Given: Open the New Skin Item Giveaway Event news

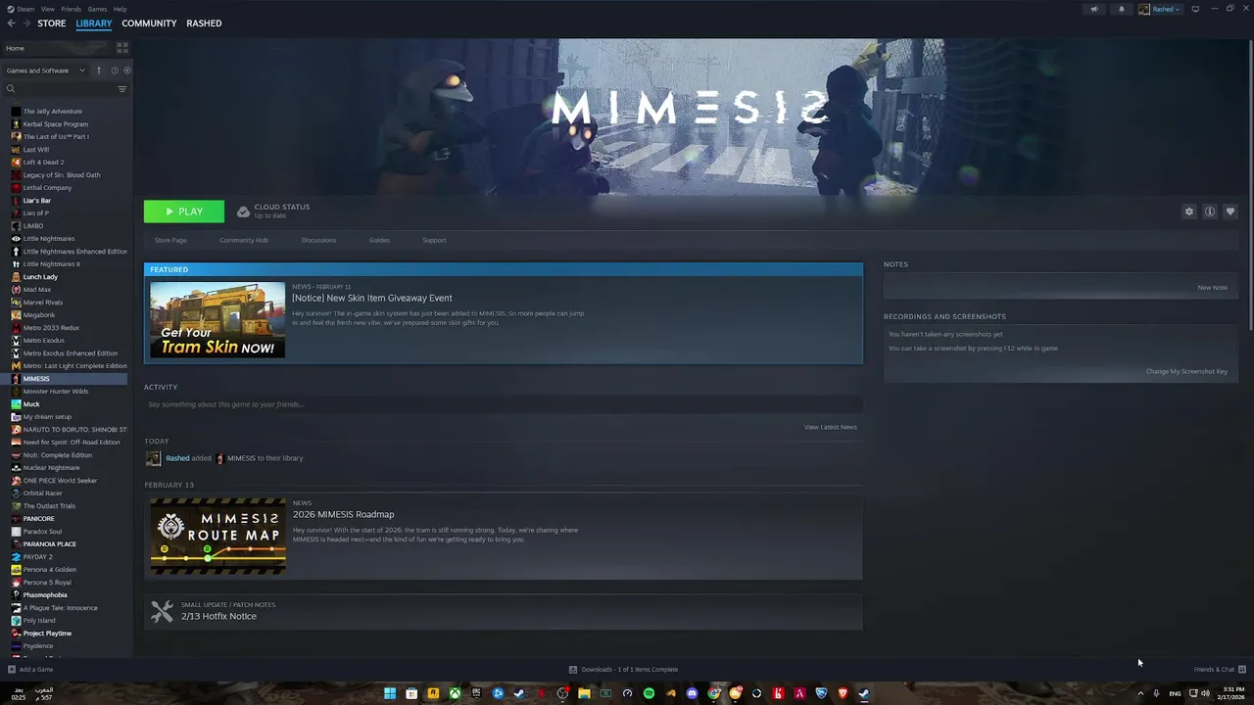Looking at the screenshot, I should tap(372, 298).
